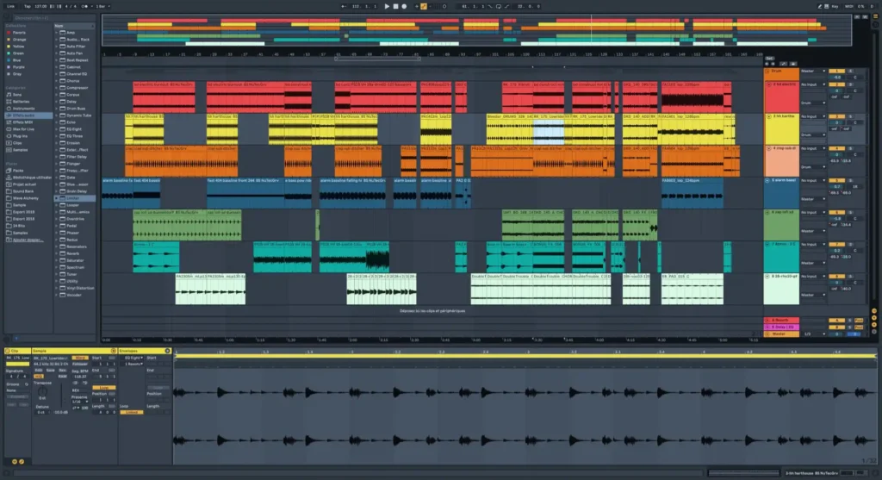
Task: Toggle track activator of track 5 alarm
Action: pyautogui.click(x=836, y=181)
